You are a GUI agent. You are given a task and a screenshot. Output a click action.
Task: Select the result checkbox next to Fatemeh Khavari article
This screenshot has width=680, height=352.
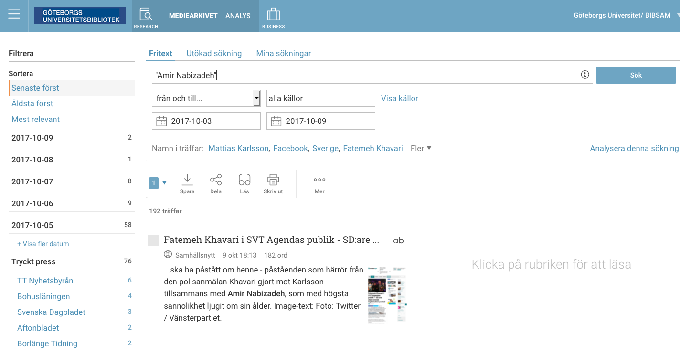(x=153, y=240)
